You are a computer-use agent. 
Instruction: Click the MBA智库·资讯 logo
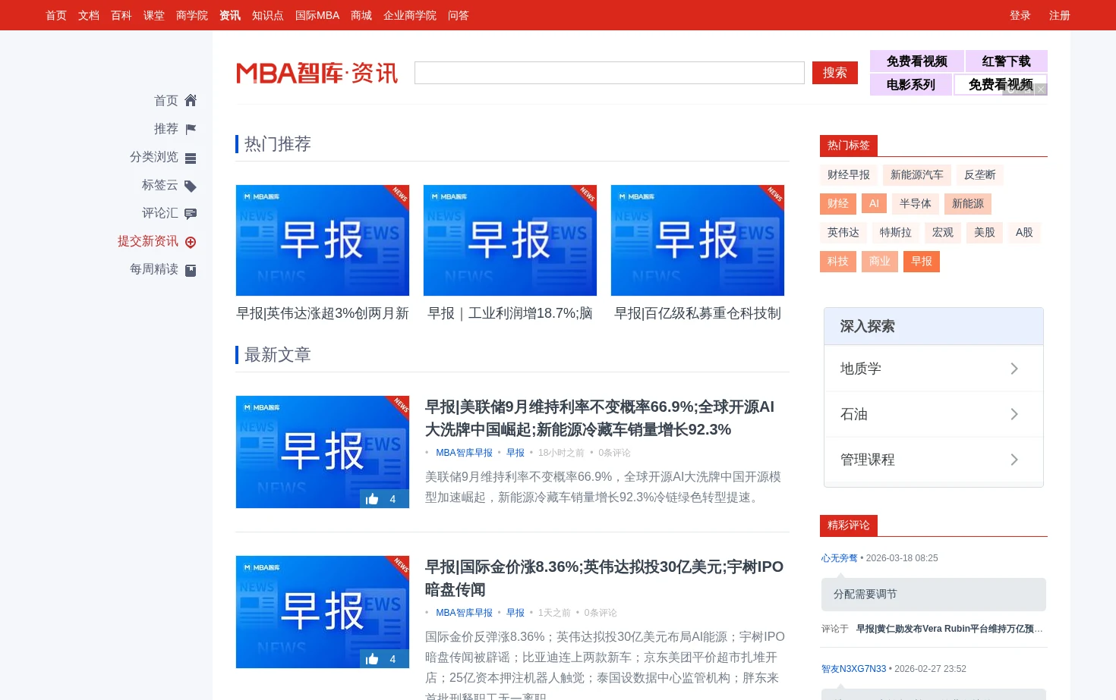pos(317,73)
